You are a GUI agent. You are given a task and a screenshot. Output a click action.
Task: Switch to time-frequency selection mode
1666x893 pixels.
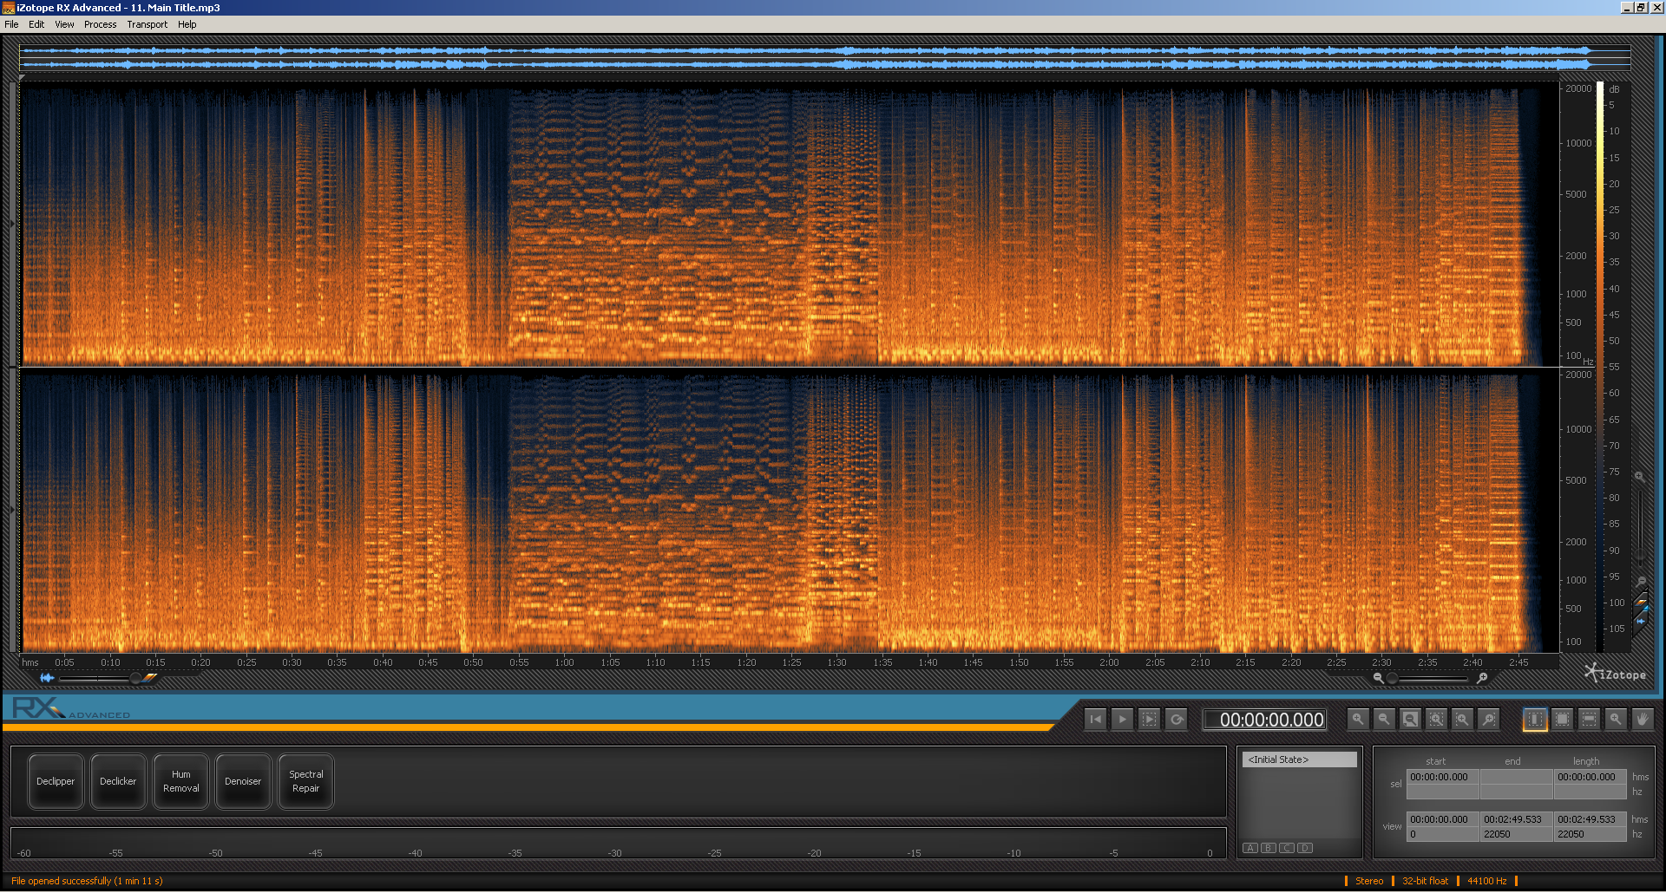[x=1561, y=719]
